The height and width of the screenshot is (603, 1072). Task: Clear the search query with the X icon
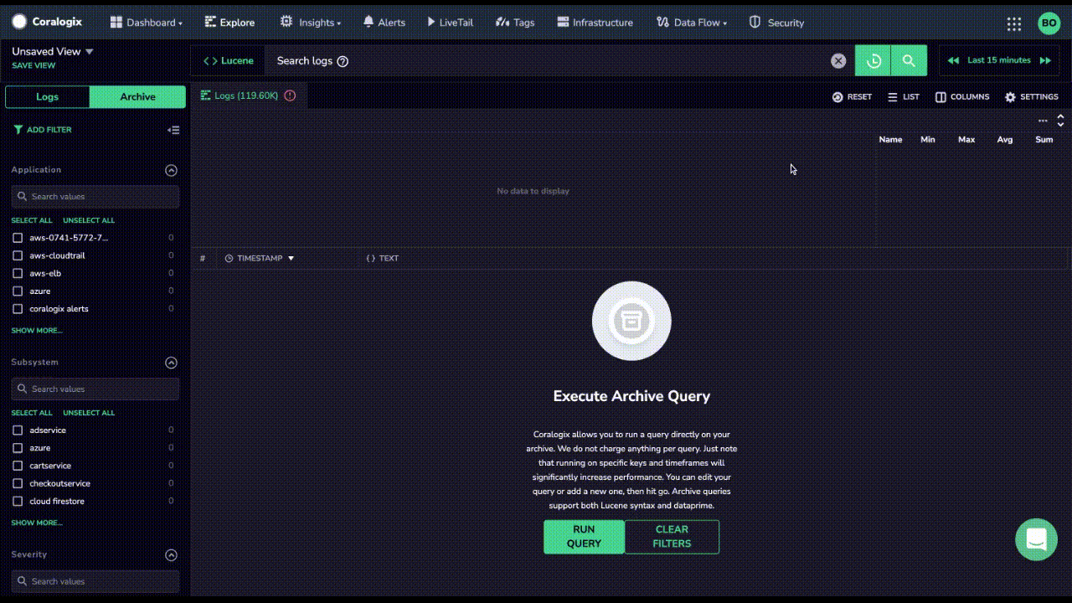[x=838, y=60]
